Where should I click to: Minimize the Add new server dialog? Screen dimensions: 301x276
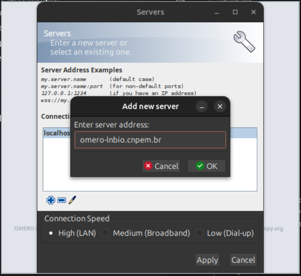click(x=202, y=106)
